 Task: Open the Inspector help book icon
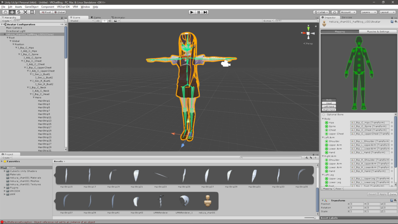pyautogui.click(x=392, y=22)
